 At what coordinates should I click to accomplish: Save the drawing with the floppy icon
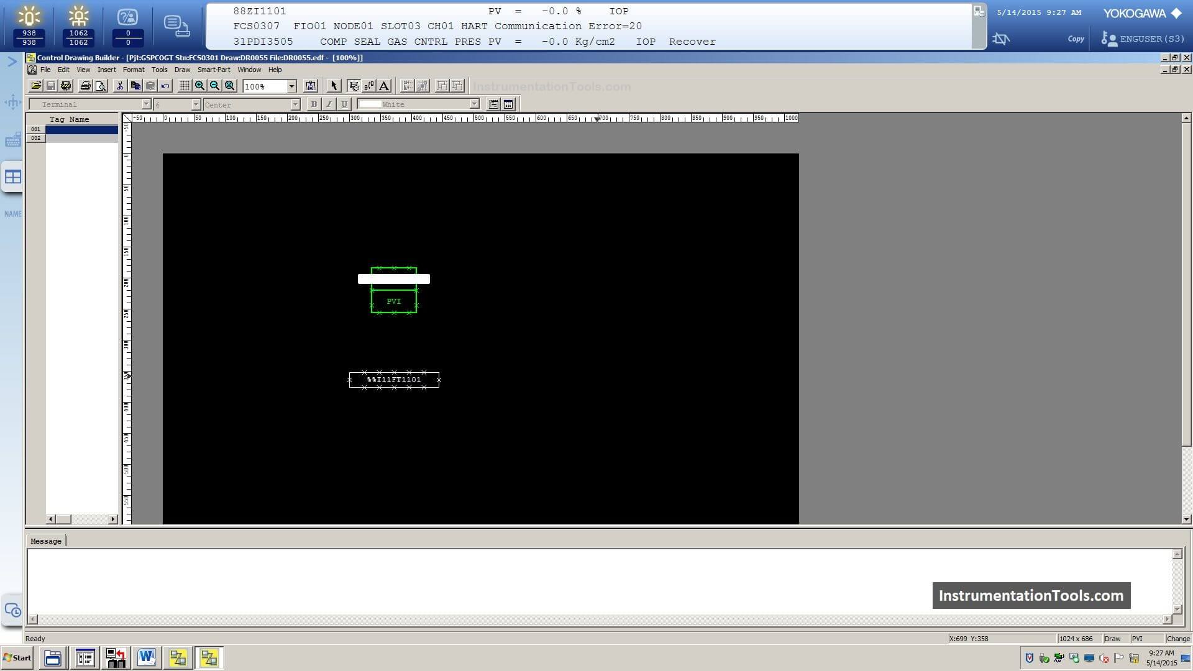pos(51,86)
